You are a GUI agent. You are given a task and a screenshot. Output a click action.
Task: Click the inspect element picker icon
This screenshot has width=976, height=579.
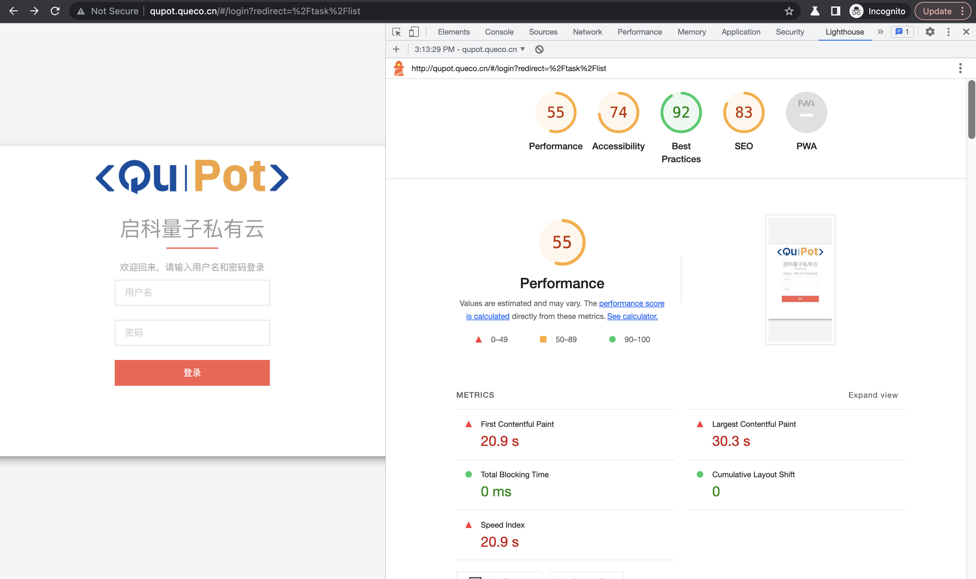pyautogui.click(x=397, y=32)
